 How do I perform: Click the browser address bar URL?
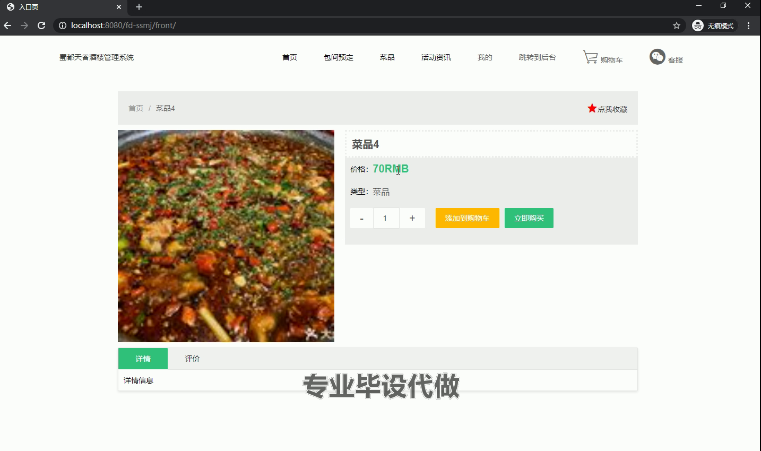[x=123, y=25]
